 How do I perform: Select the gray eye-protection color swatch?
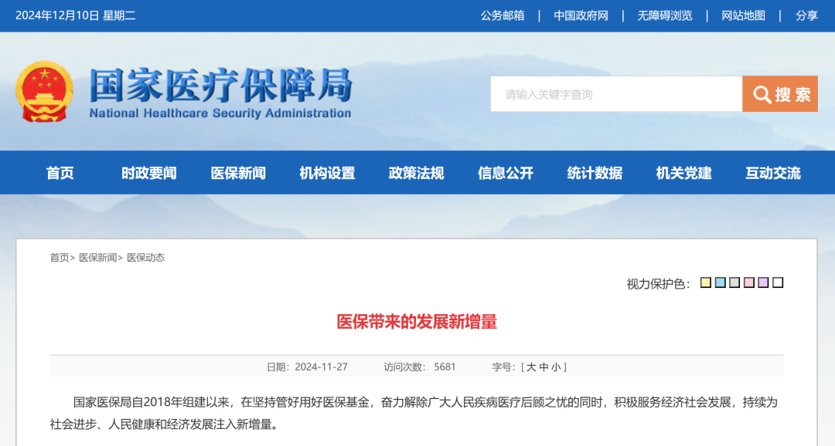tap(734, 282)
